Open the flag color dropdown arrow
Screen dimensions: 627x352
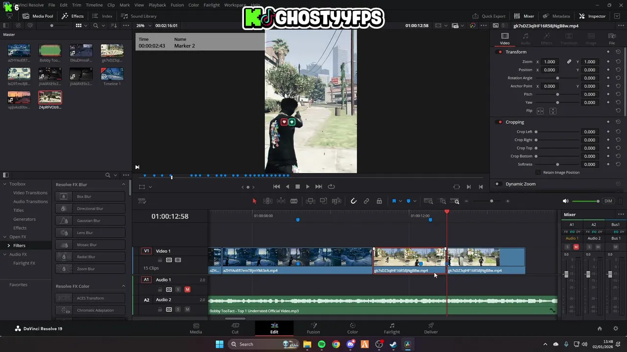(400, 201)
